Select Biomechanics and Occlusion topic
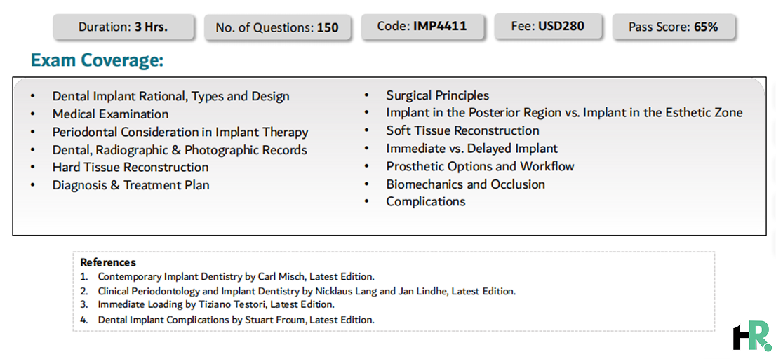776x359 pixels. (x=466, y=184)
